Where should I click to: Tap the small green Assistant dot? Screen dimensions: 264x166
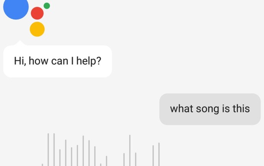pos(47,6)
